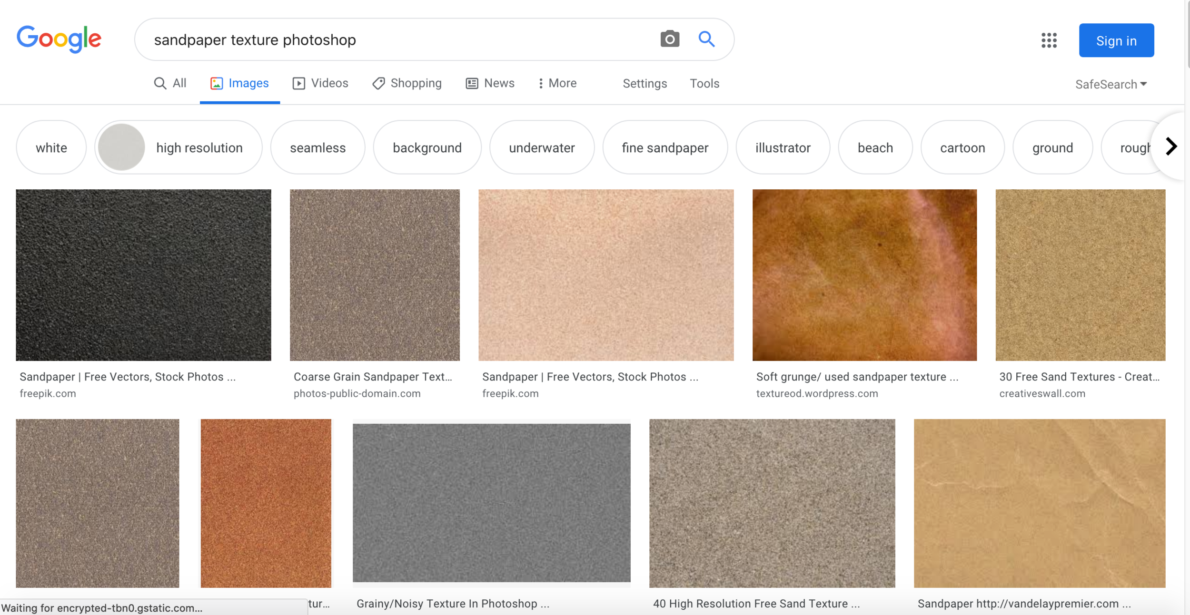
Task: Open the SafeSearch dropdown
Action: (x=1111, y=84)
